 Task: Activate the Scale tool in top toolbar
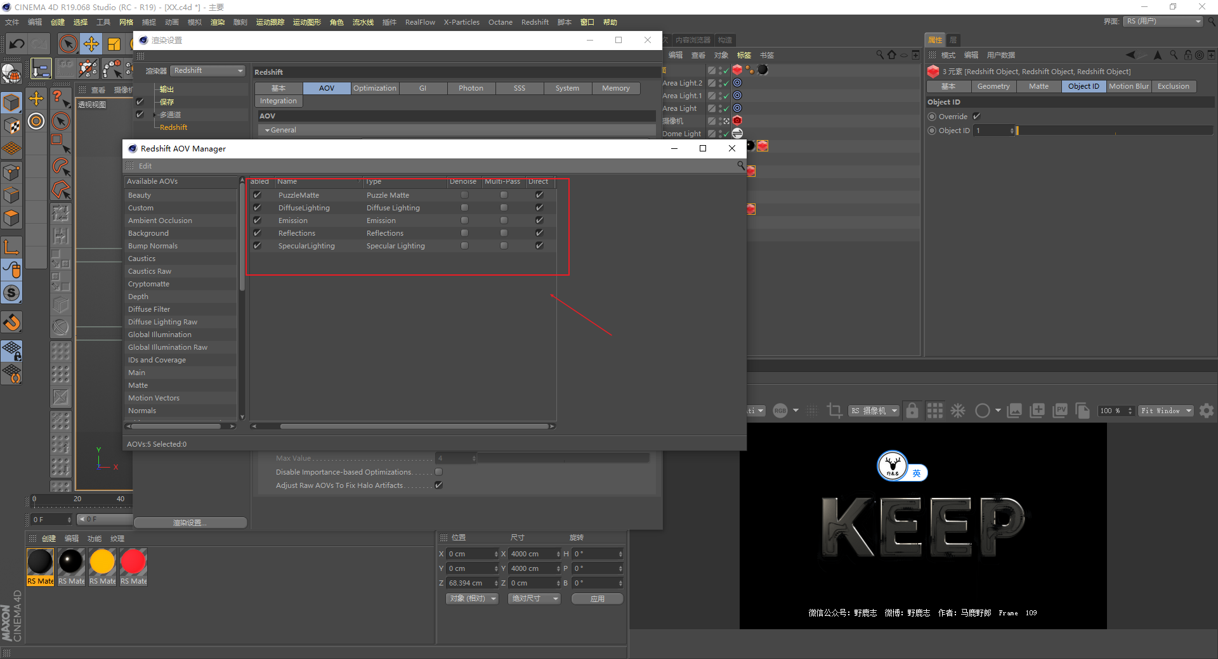[114, 44]
